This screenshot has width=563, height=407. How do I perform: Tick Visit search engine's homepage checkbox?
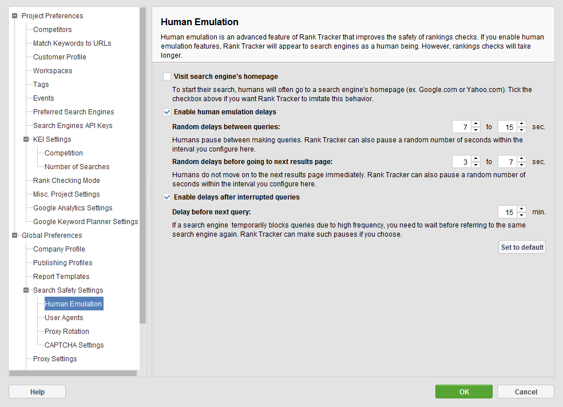point(167,77)
